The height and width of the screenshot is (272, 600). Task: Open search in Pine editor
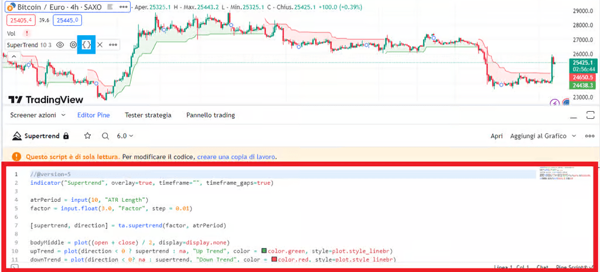105,136
